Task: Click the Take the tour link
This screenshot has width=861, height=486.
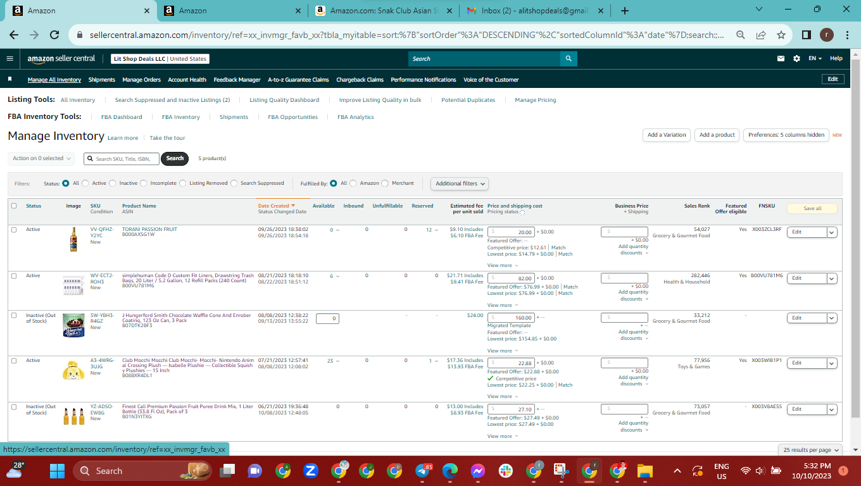Action: [168, 138]
